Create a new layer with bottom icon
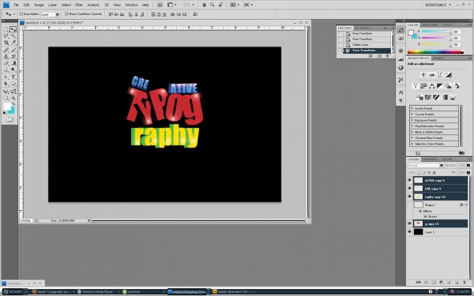The width and height of the screenshot is (474, 296). (x=457, y=283)
